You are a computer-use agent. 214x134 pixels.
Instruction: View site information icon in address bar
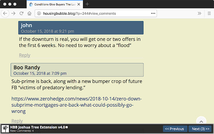click(x=39, y=13)
